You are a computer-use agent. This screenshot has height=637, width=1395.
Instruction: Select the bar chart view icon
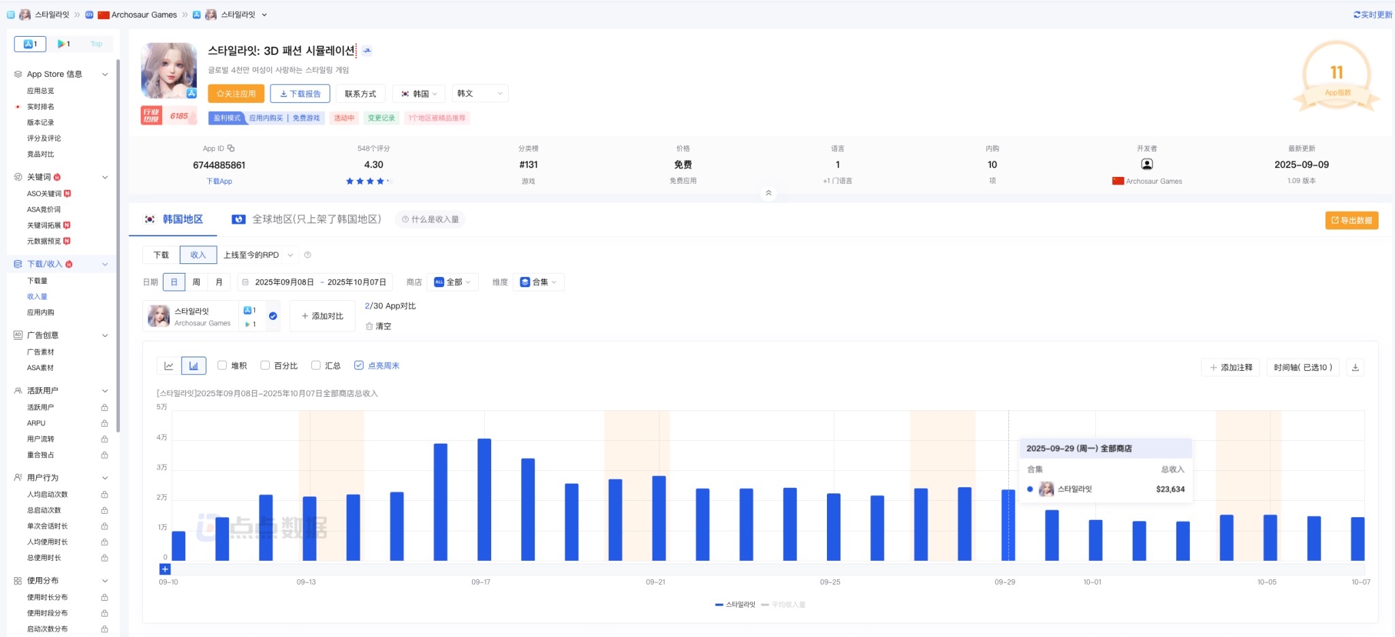click(x=193, y=366)
